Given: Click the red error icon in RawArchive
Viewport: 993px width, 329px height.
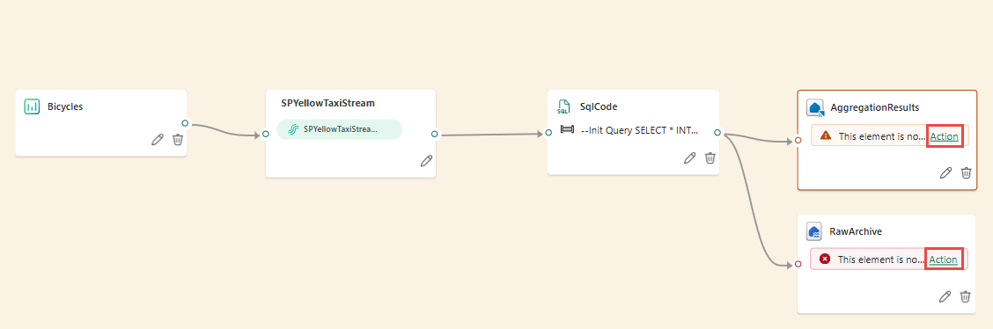Looking at the screenshot, I should pos(825,259).
